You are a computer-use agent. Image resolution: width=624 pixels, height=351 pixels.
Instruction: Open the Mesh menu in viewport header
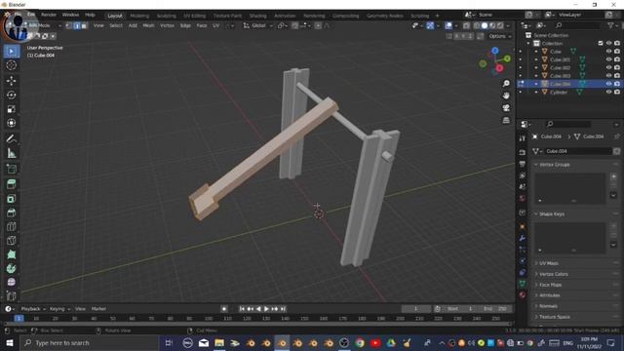[x=148, y=25]
